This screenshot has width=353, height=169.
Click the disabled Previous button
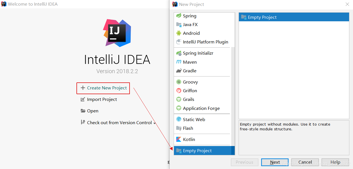(x=245, y=162)
